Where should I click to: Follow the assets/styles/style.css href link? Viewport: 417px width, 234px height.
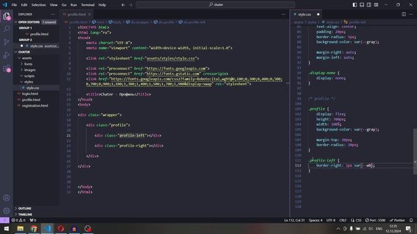pyautogui.click(x=171, y=58)
